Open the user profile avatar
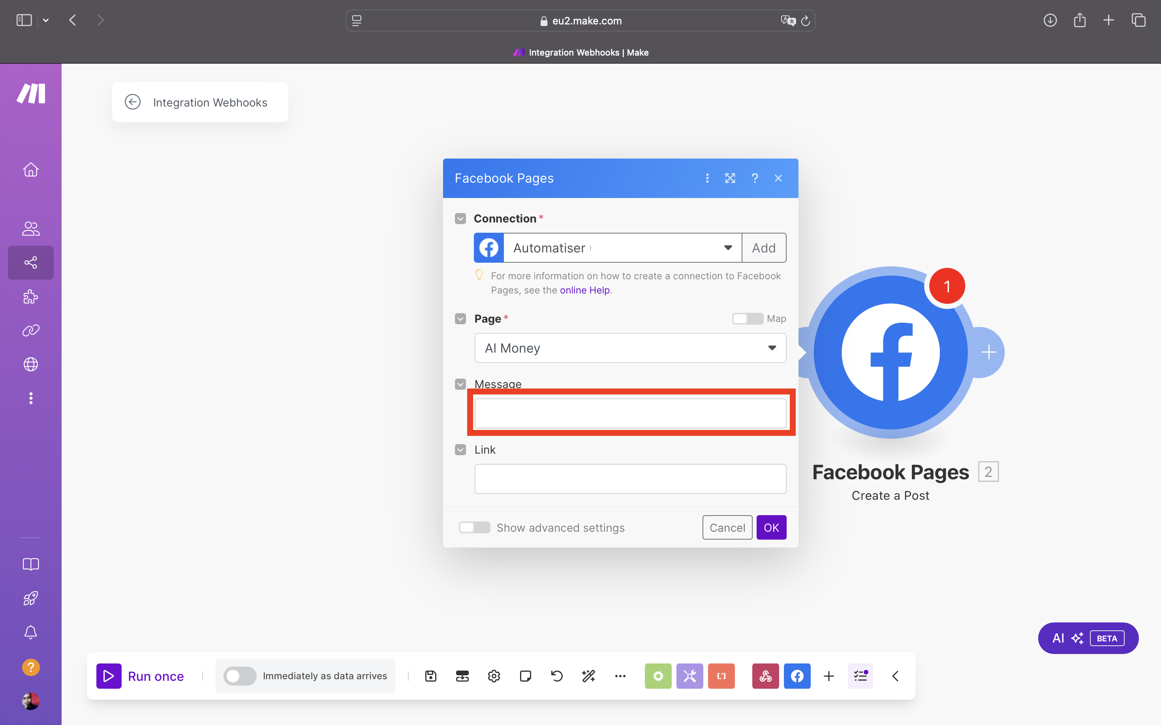 point(31,701)
